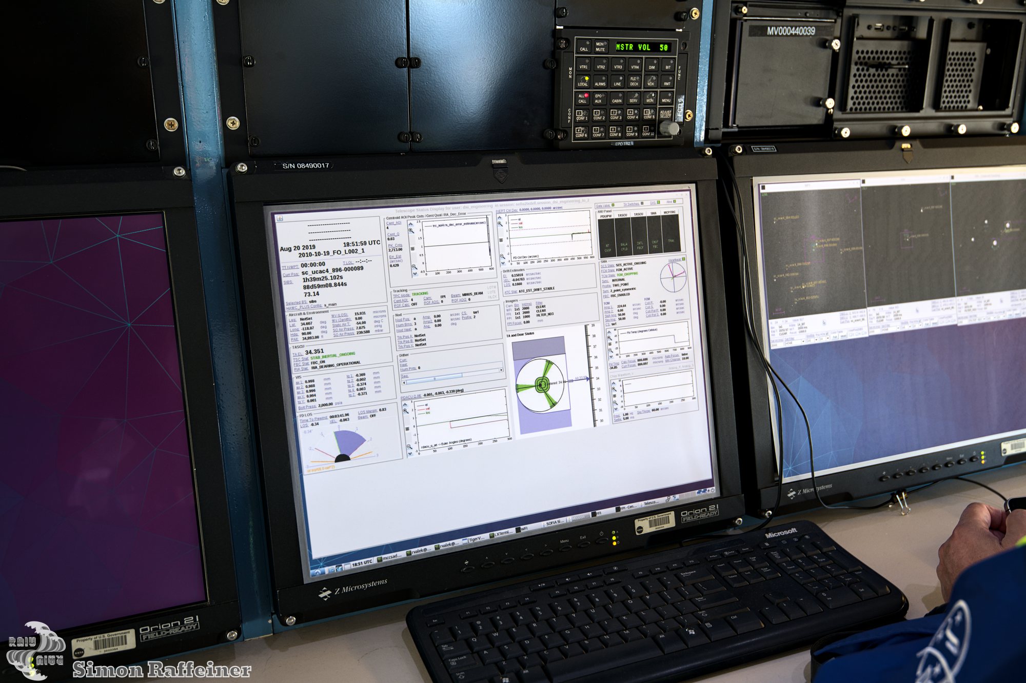Click the up arrow beside the Chop Waveform plot
Viewport: 1026px width, 683px height.
click(614, 383)
